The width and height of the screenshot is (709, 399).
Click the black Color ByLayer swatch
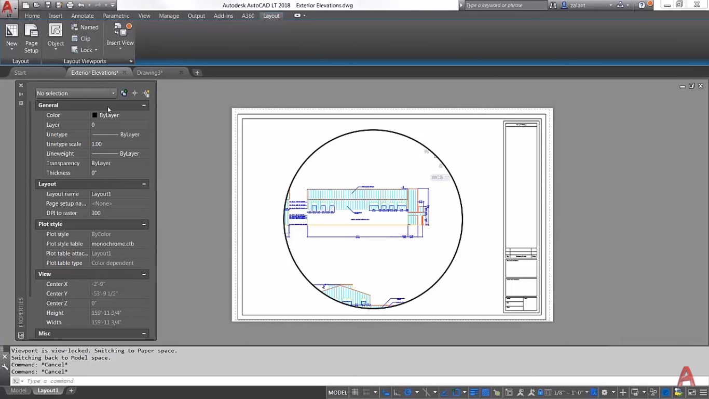(x=94, y=115)
